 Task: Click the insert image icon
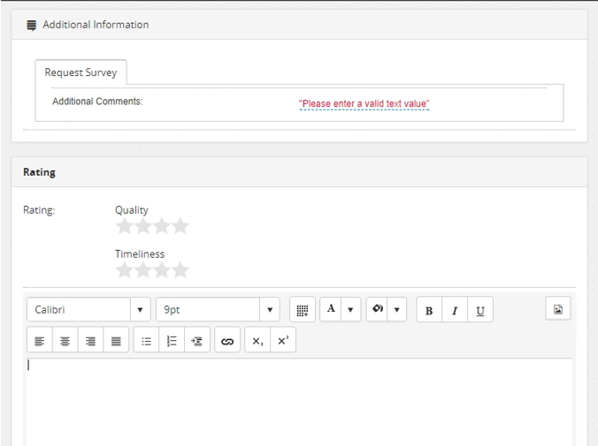coord(558,309)
